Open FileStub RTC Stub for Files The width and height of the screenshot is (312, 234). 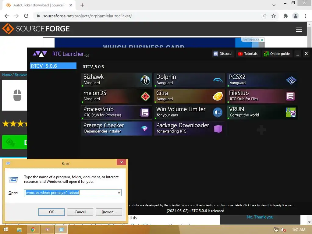point(262,96)
